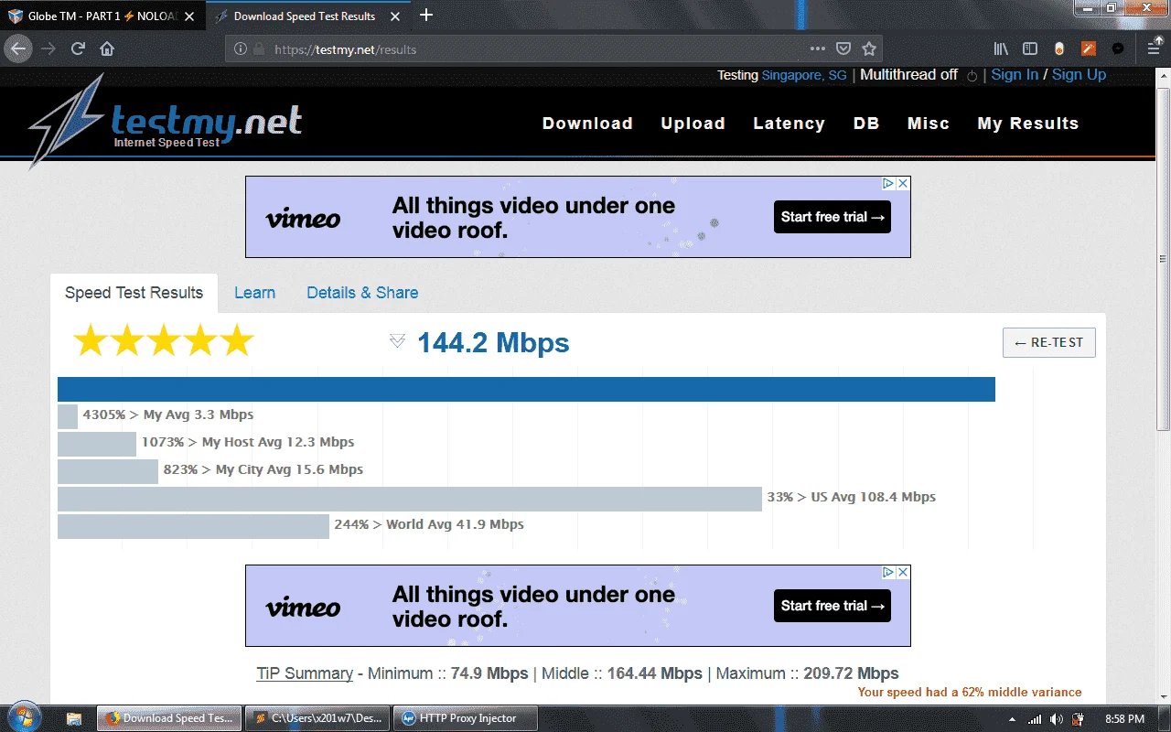Open the Firefox library icon
The image size is (1171, 732).
1001,48
